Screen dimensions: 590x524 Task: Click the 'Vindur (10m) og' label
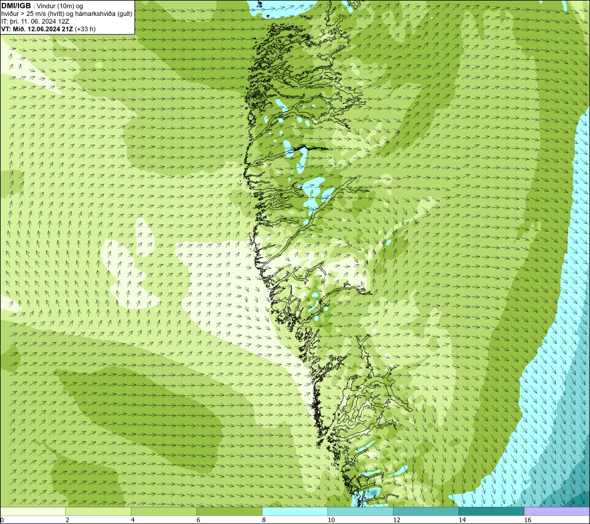[60, 6]
